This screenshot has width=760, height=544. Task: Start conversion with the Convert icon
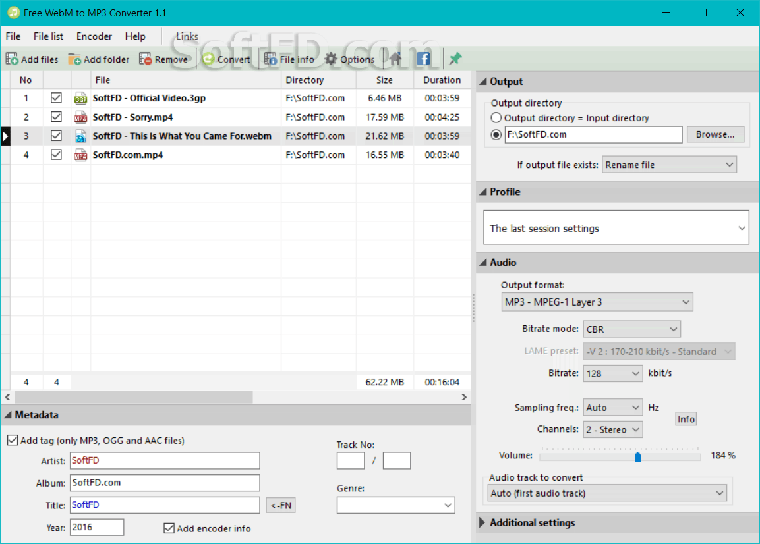[208, 59]
